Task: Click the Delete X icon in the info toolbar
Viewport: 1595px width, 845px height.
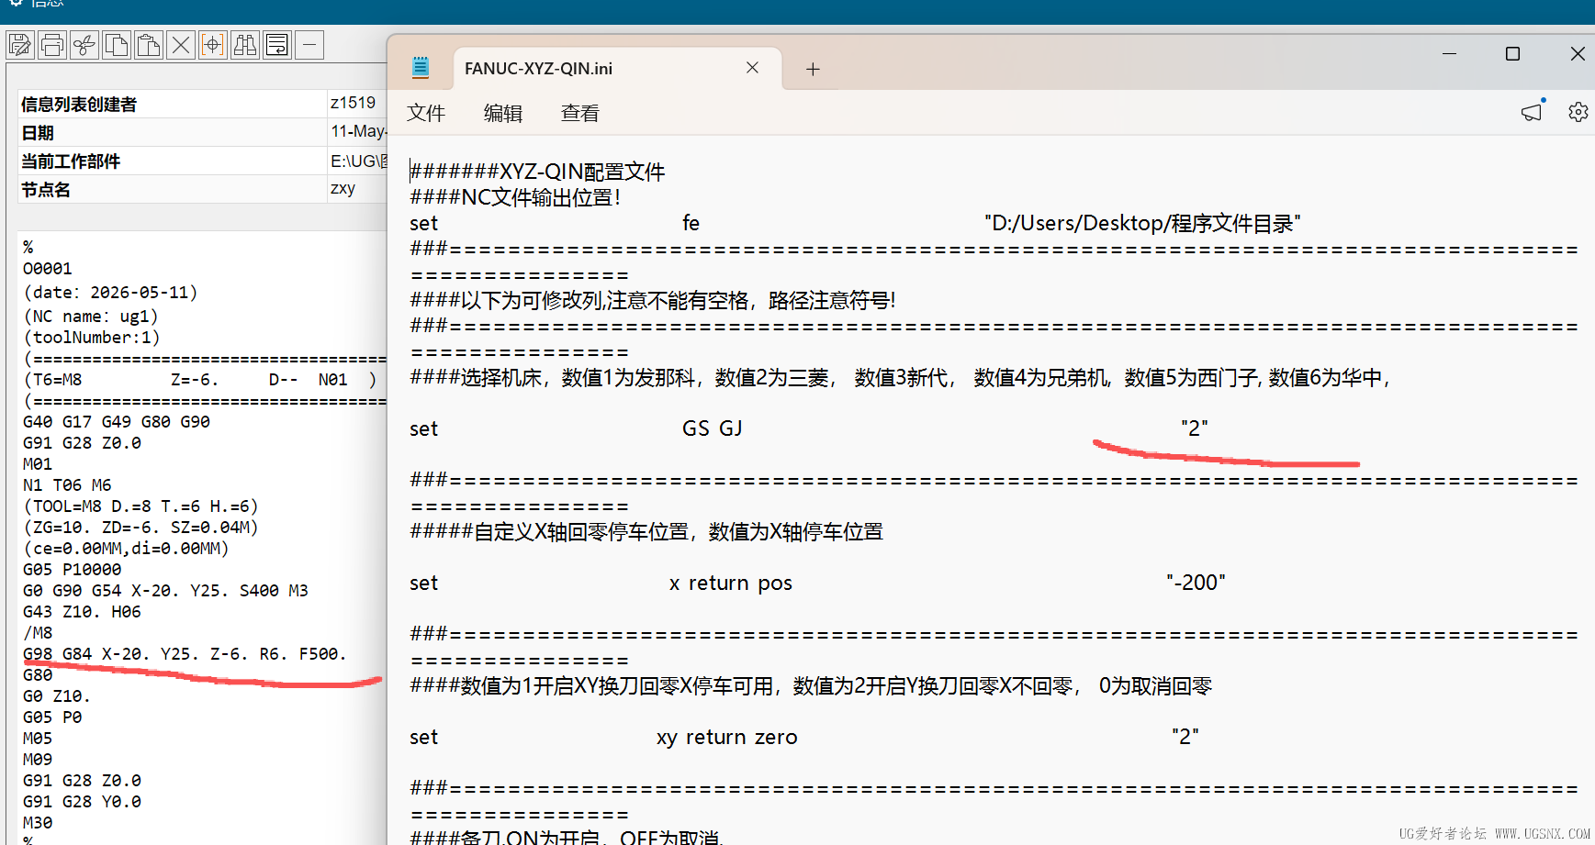Action: coord(181,45)
